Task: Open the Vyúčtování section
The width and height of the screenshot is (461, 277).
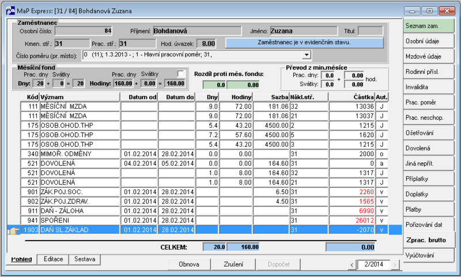Action: [x=428, y=255]
